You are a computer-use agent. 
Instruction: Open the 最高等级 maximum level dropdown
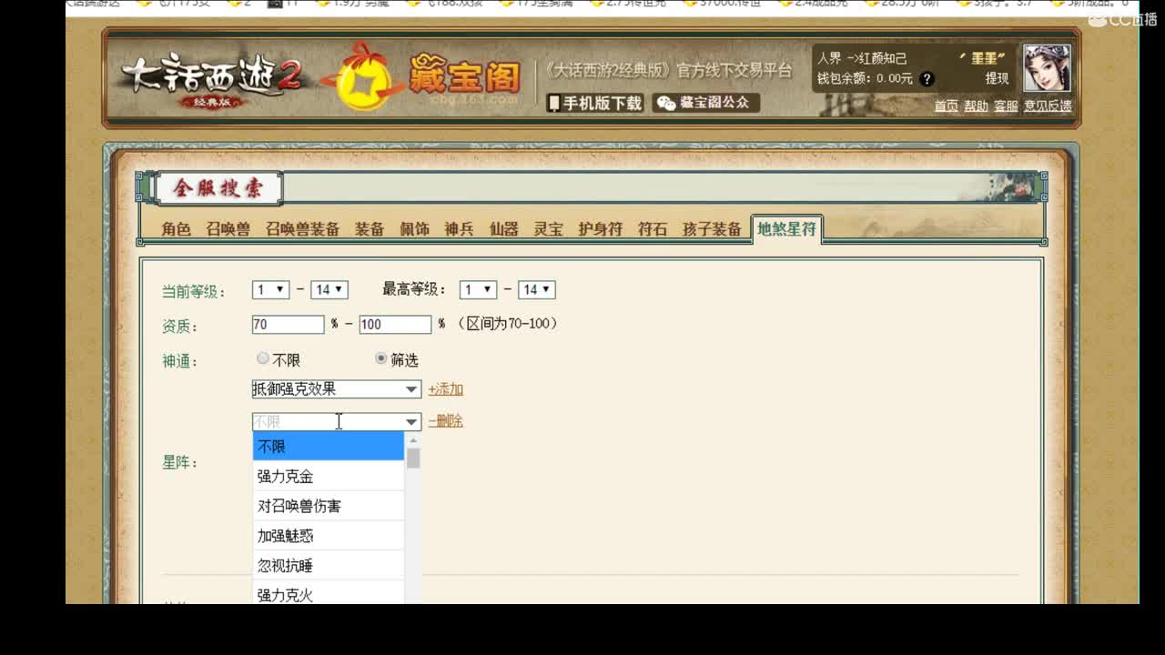tap(536, 289)
